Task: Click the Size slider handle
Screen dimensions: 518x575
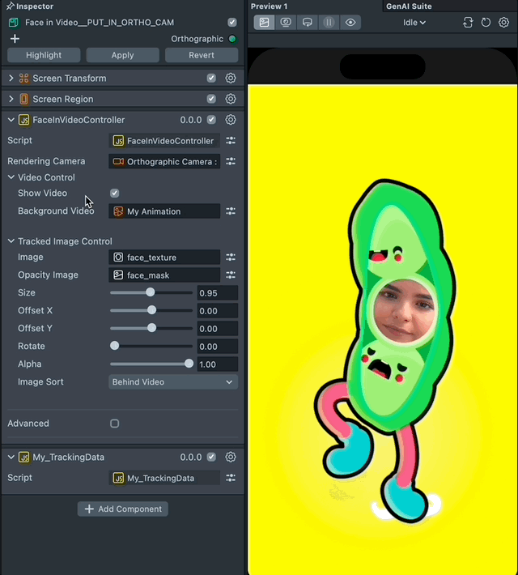Action: pyautogui.click(x=151, y=292)
